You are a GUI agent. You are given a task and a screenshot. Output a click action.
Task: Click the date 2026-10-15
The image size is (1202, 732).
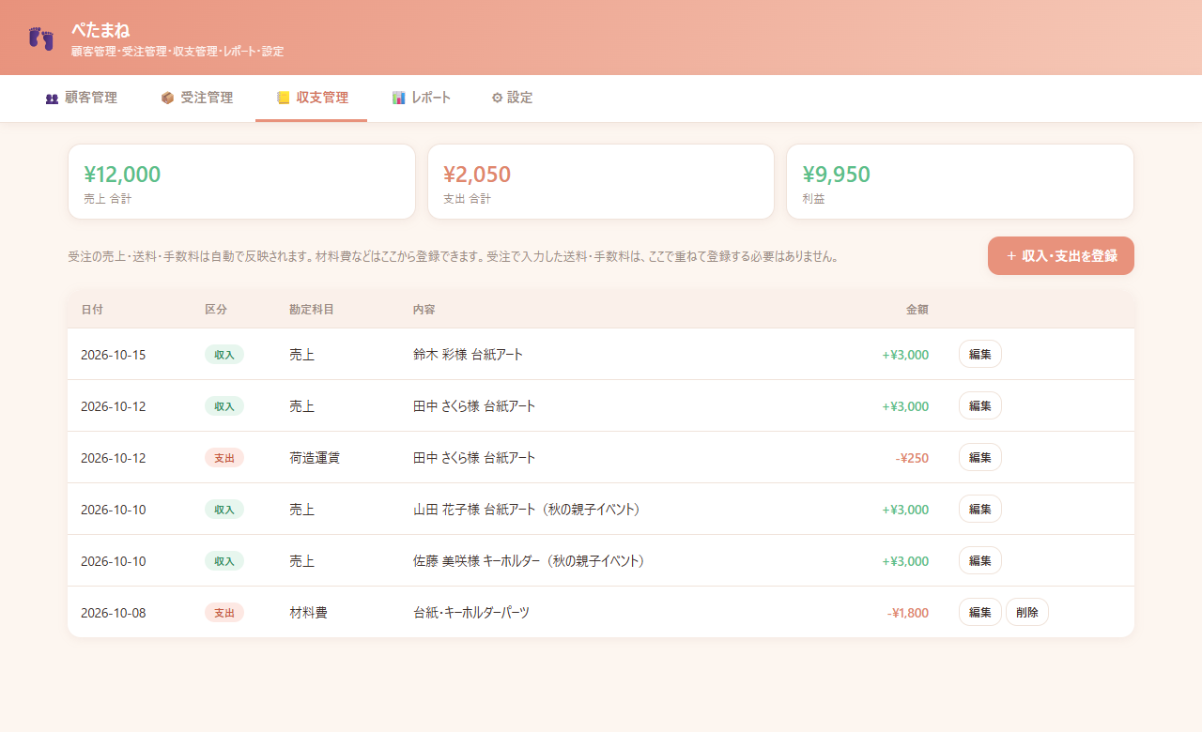tap(114, 355)
